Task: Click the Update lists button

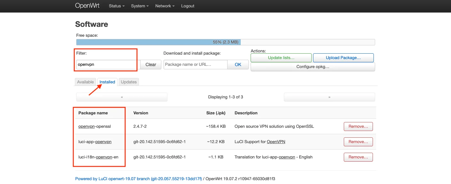Action: 281,58
